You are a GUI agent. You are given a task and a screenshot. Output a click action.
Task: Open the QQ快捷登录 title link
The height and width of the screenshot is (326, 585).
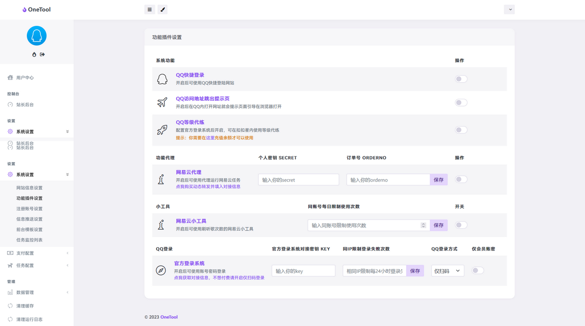click(190, 75)
